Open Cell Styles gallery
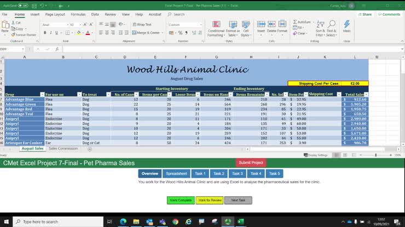Screen dimensions: 405x227 (x=246, y=28)
